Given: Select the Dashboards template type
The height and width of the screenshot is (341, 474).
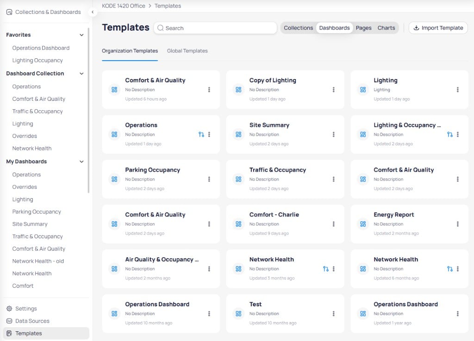Looking at the screenshot, I should [x=334, y=28].
